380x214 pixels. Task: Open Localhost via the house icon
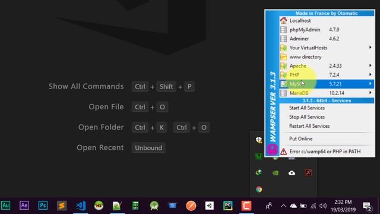tap(284, 21)
